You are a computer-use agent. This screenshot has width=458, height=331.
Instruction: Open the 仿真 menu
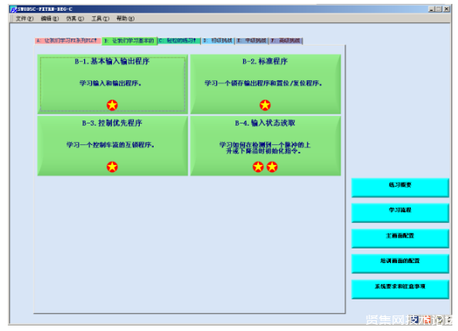click(75, 19)
